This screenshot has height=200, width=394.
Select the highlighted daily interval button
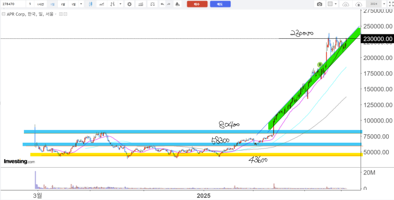(52, 4)
